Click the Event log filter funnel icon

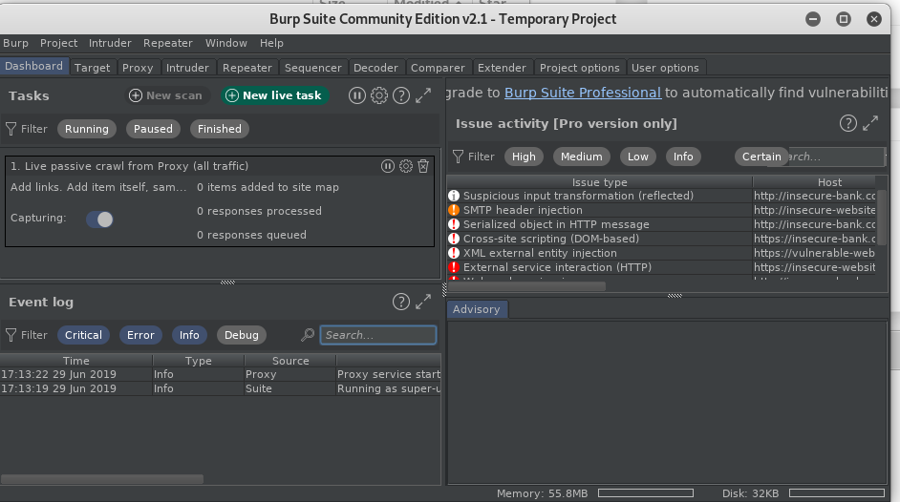point(11,335)
